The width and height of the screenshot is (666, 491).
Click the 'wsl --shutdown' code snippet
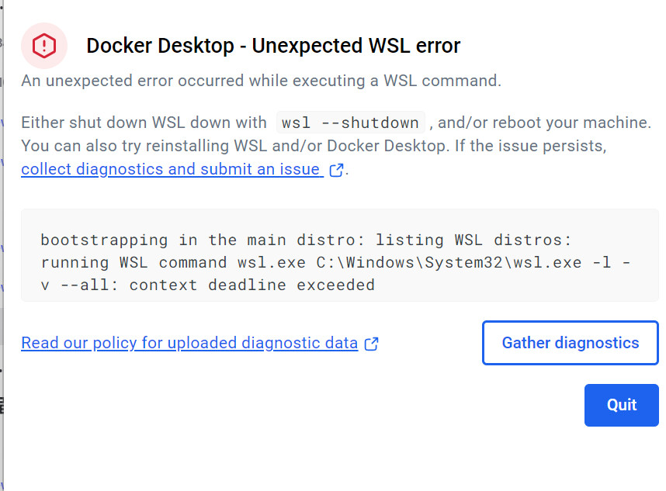coord(351,123)
